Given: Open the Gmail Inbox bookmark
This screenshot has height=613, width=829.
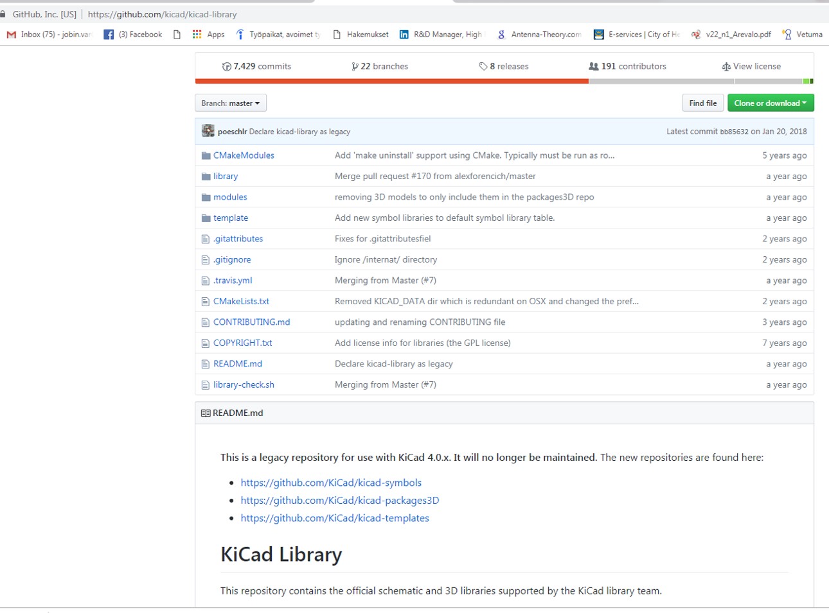Looking at the screenshot, I should [x=49, y=35].
